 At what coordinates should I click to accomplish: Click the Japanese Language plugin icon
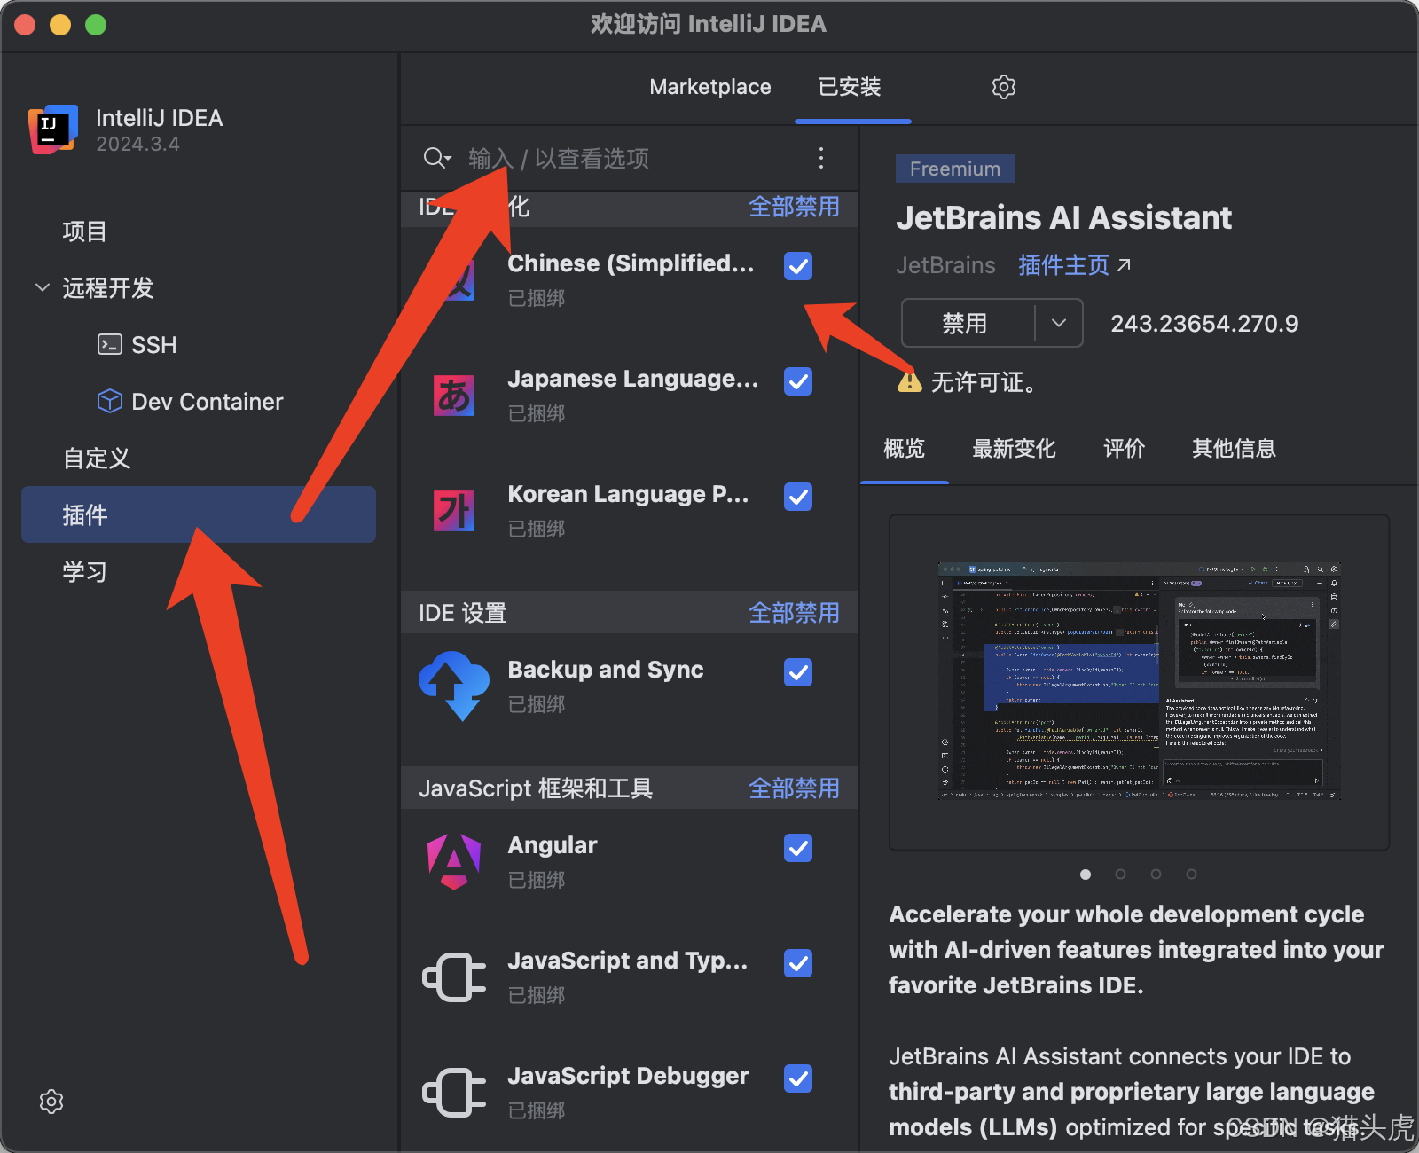[454, 396]
